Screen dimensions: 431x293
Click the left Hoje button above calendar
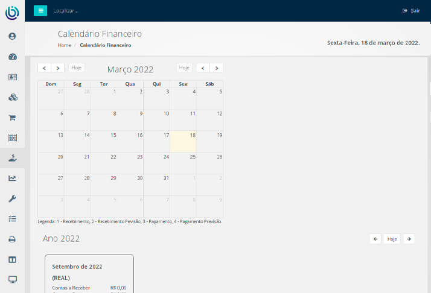(x=77, y=68)
